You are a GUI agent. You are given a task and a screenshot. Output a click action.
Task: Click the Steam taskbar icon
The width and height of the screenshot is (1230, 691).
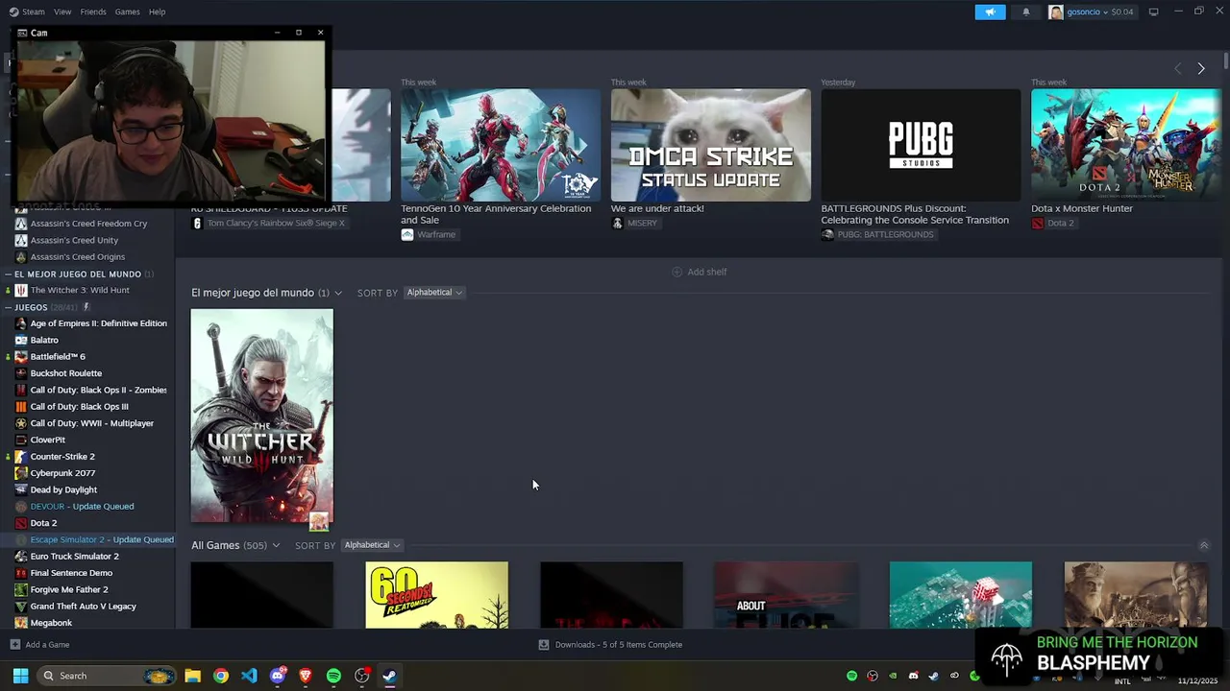click(x=390, y=676)
